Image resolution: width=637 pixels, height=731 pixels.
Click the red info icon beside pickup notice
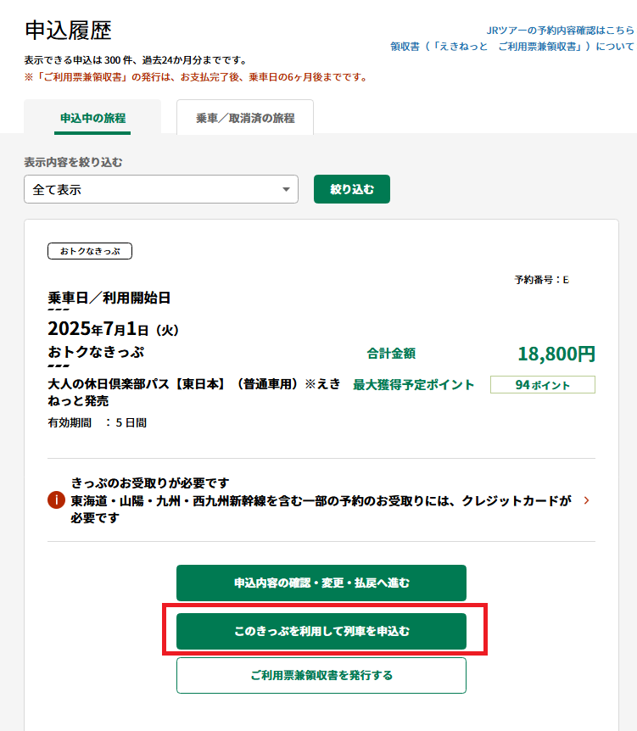click(57, 500)
